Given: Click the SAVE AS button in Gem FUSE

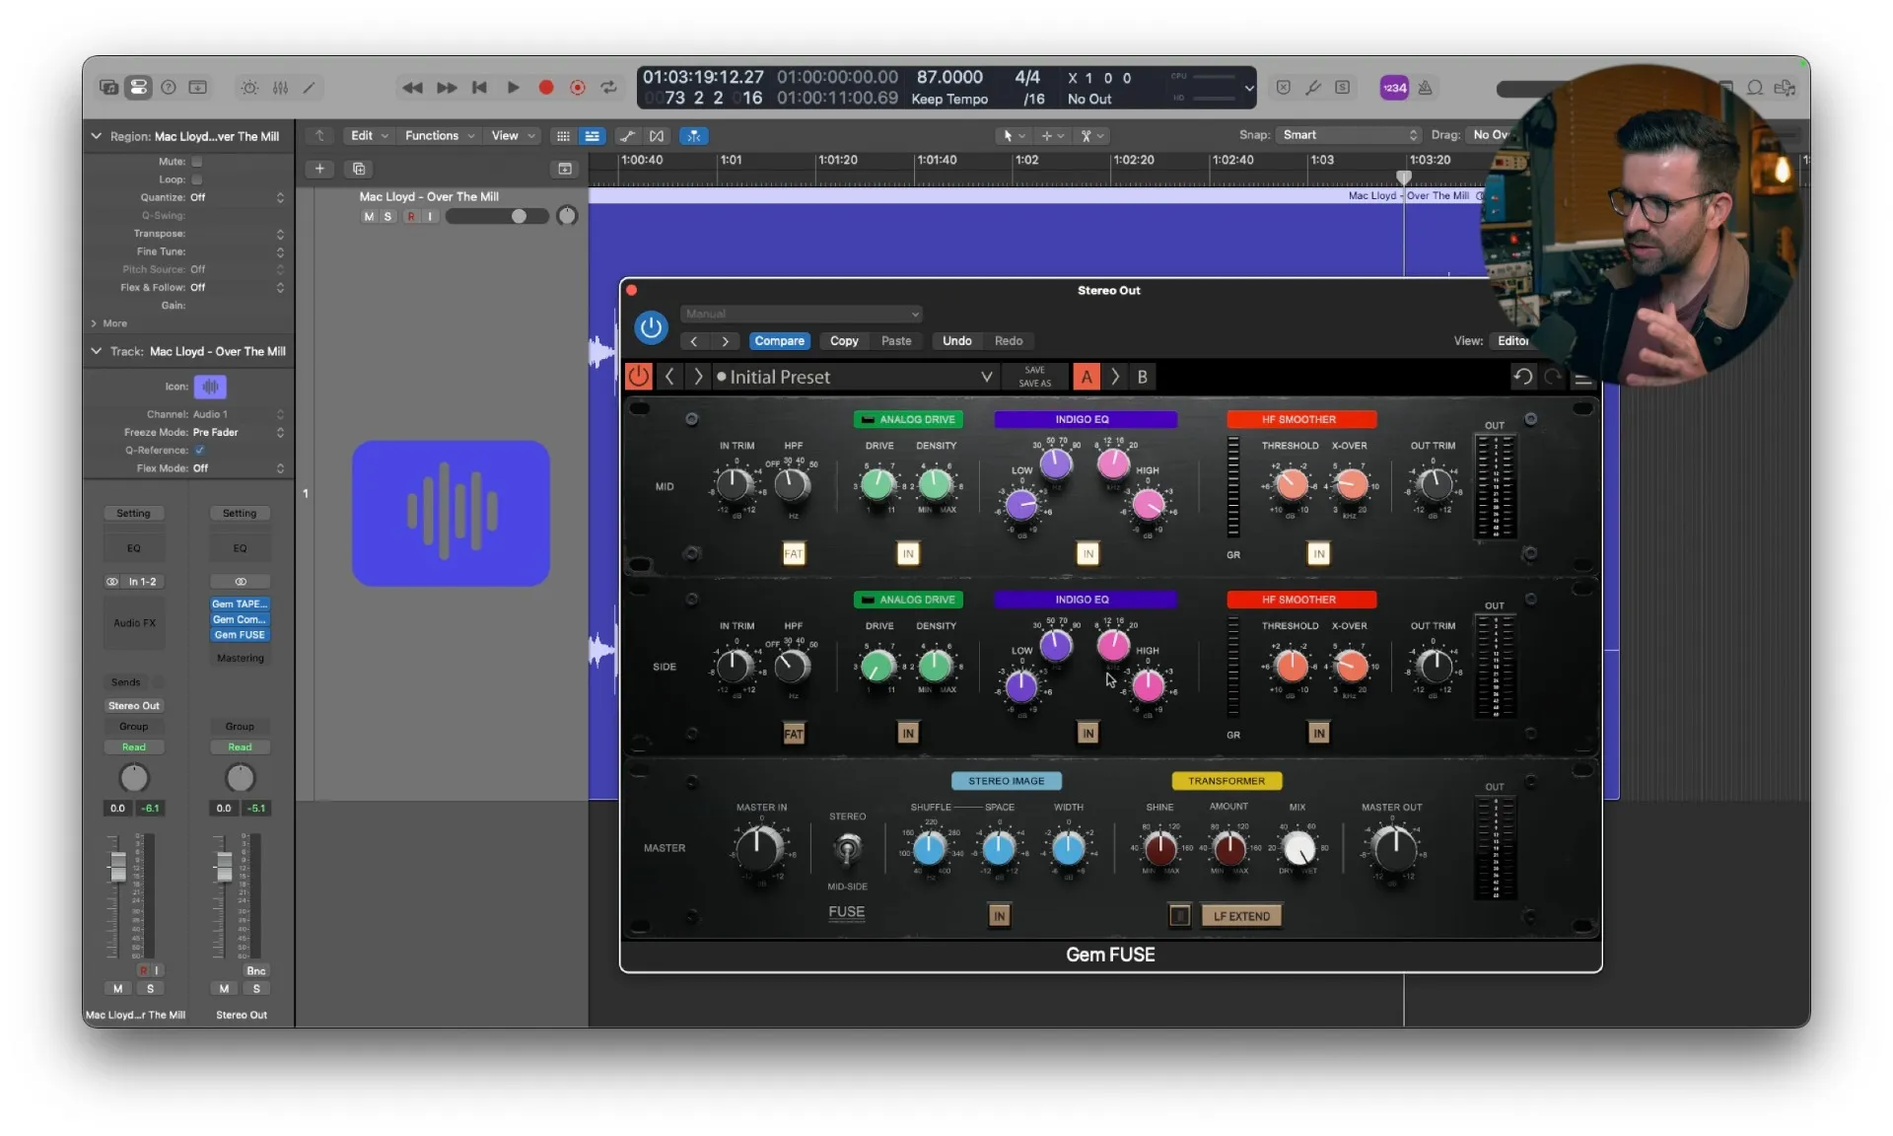Looking at the screenshot, I should pos(1034,384).
